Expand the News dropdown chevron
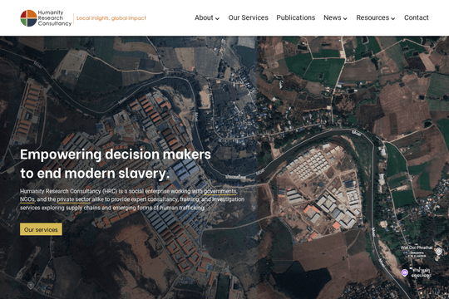 point(345,18)
